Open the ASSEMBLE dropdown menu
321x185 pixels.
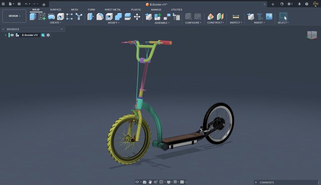(x=162, y=22)
